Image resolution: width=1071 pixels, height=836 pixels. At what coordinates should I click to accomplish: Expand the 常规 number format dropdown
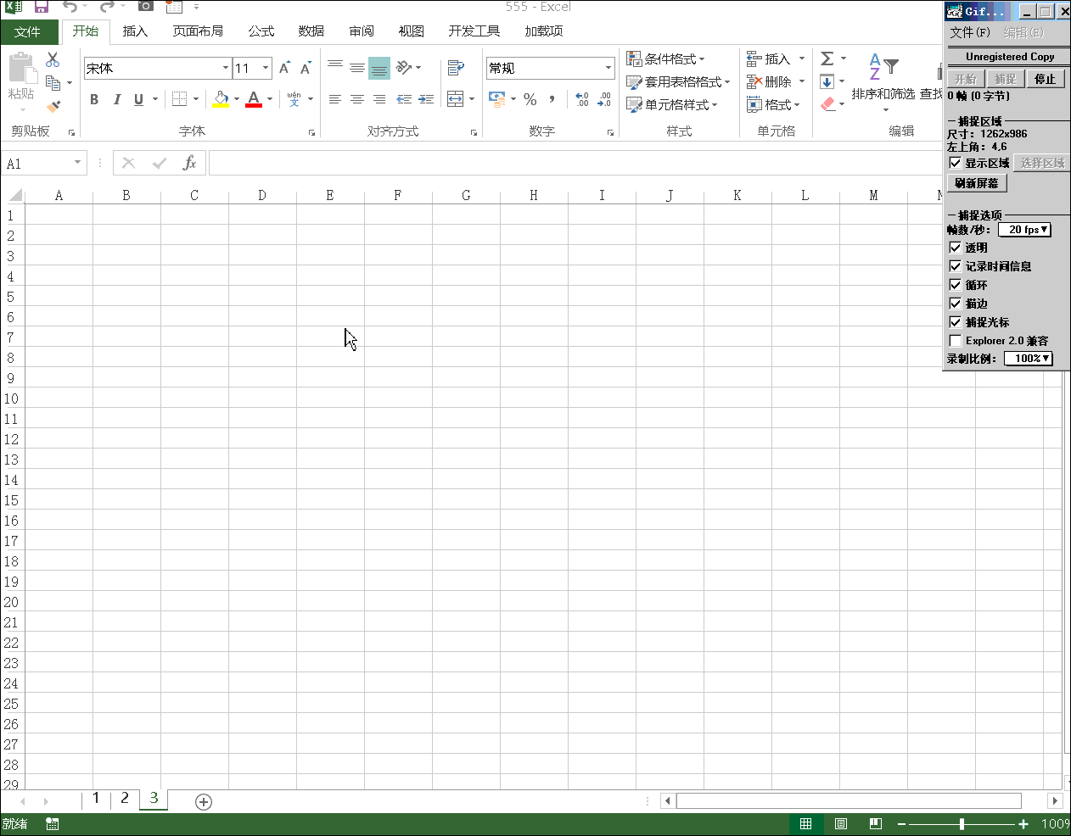point(608,68)
